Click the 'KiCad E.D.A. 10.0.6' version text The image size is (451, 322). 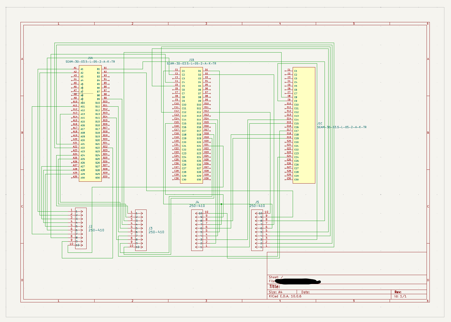point(285,296)
